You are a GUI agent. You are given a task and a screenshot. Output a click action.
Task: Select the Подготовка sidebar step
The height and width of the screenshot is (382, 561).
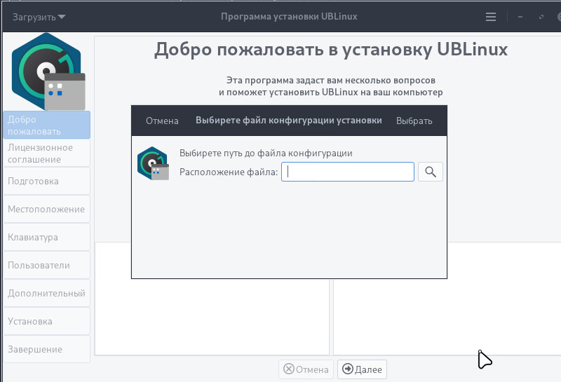[x=46, y=181]
